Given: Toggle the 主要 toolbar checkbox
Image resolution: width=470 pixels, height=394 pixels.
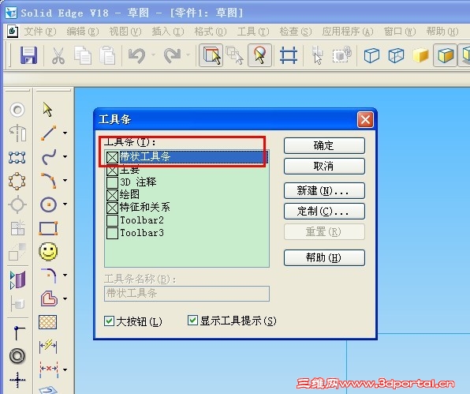Looking at the screenshot, I should coord(113,170).
